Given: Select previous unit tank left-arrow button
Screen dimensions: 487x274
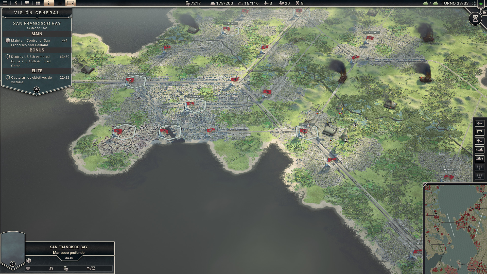Looking at the screenshot, I should tap(479, 150).
